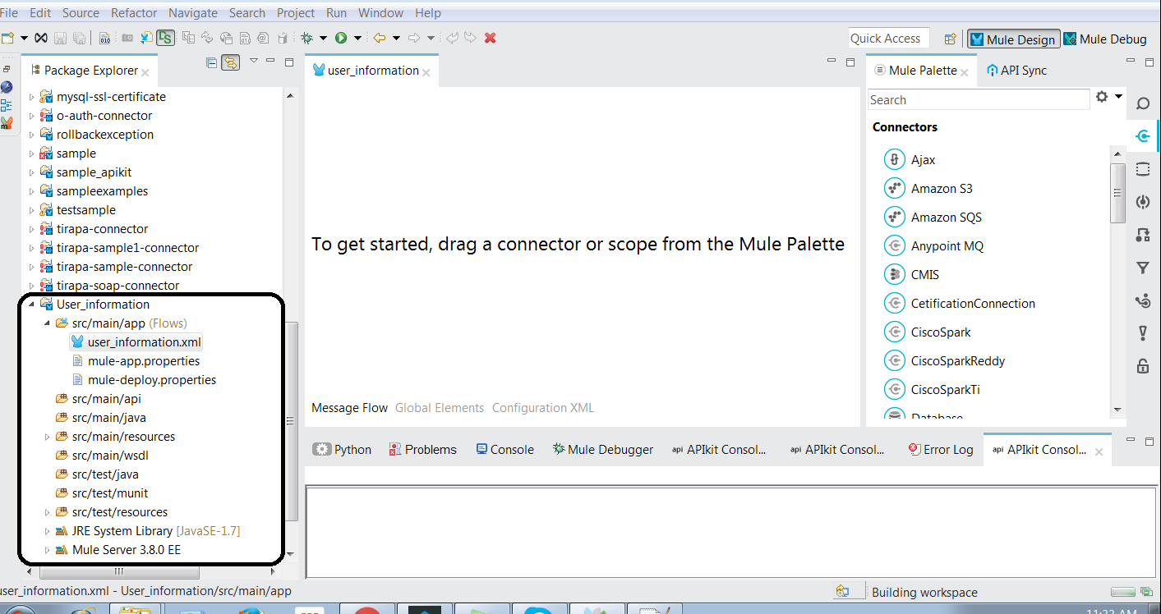Pick the Anypoint MQ connector icon
Viewport: 1161px width, 614px height.
coord(894,246)
